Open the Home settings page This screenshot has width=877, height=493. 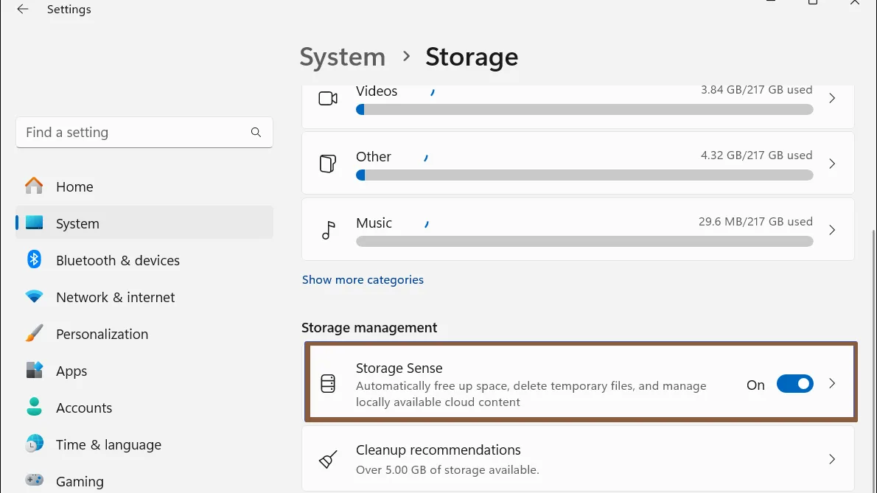144,186
